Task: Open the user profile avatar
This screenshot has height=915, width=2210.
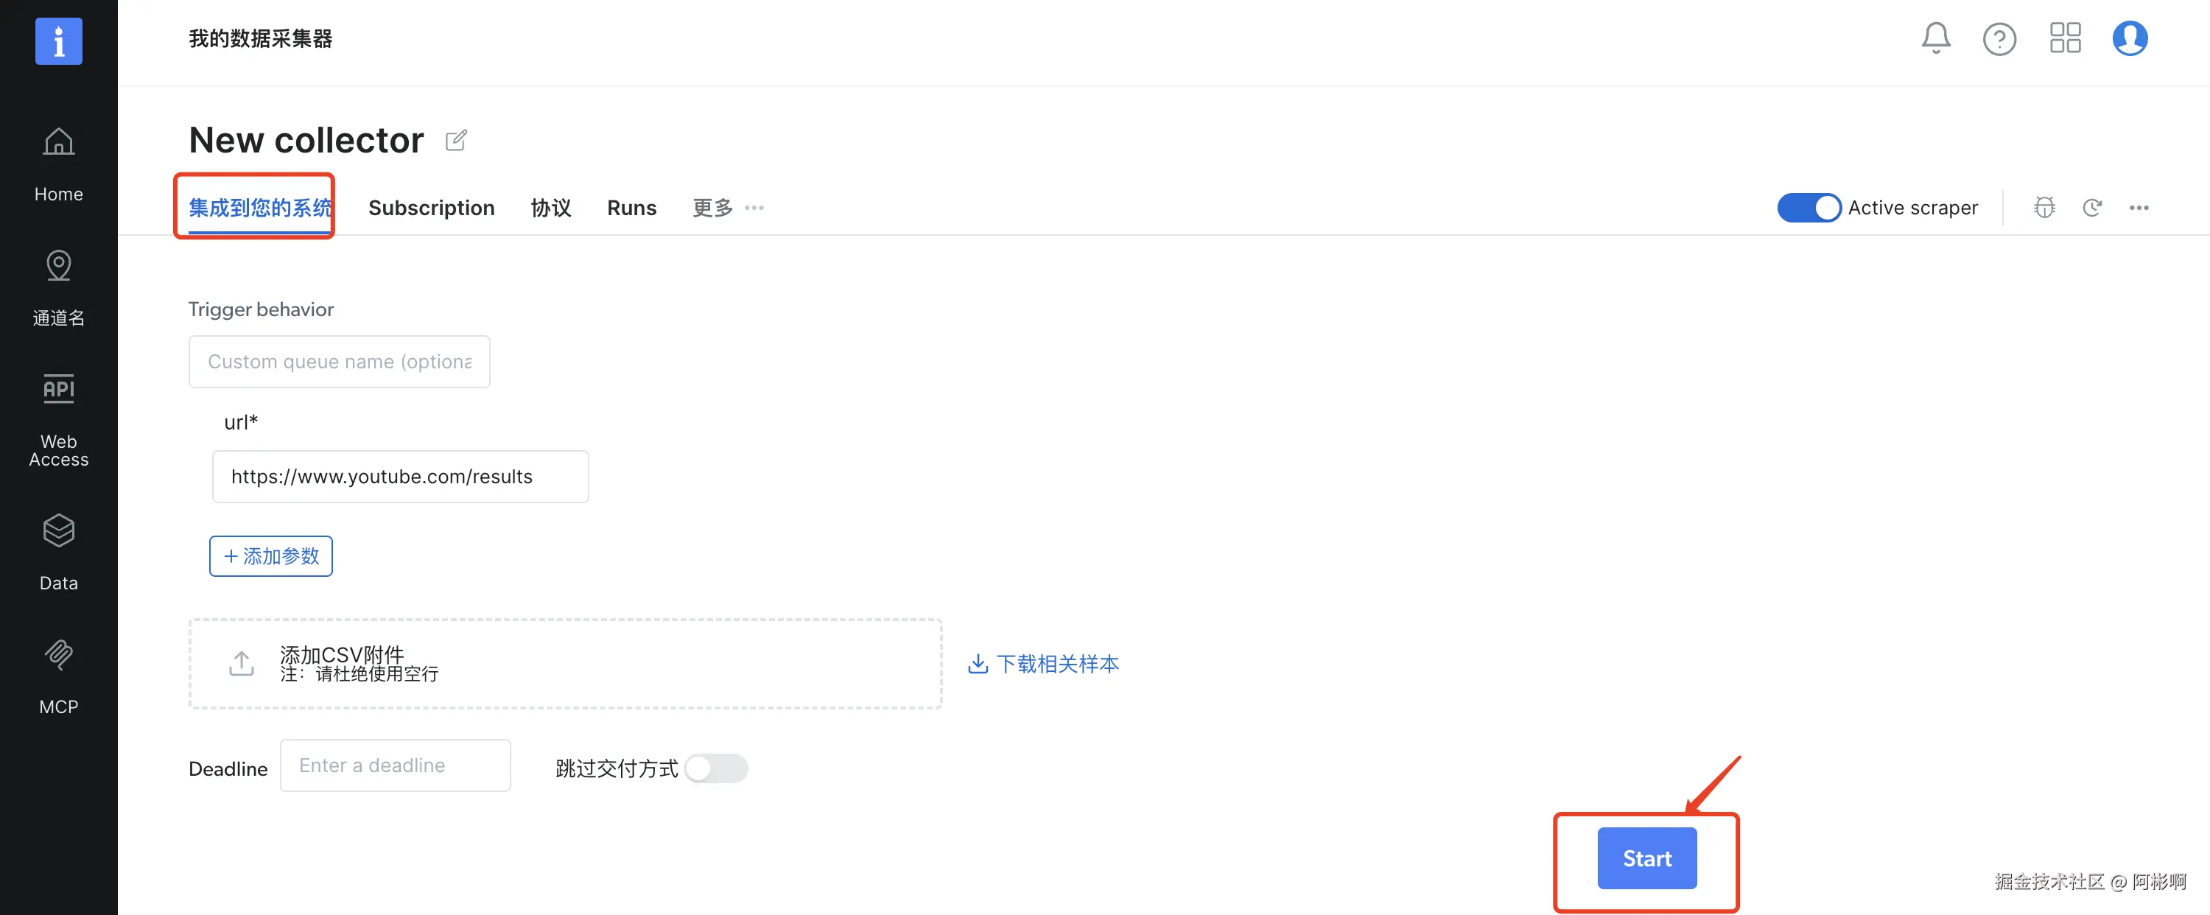Action: [2130, 38]
